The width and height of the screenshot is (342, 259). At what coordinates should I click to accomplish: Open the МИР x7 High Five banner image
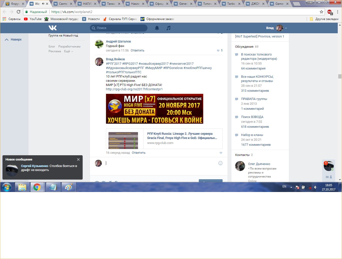[154, 109]
